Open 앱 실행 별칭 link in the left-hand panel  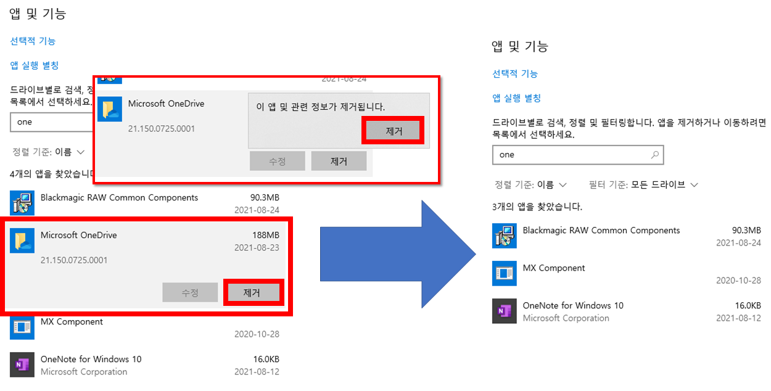click(35, 65)
